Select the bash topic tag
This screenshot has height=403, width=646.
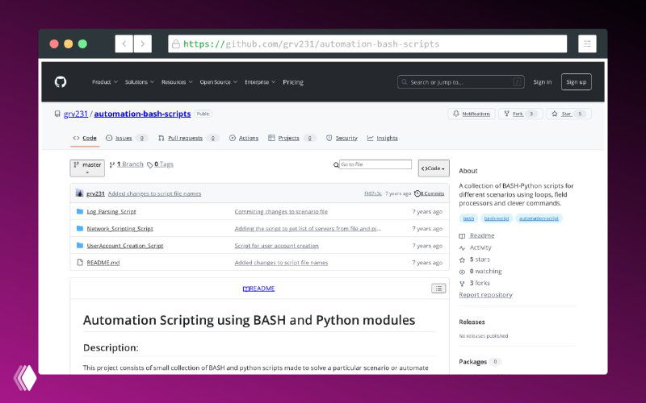point(468,218)
